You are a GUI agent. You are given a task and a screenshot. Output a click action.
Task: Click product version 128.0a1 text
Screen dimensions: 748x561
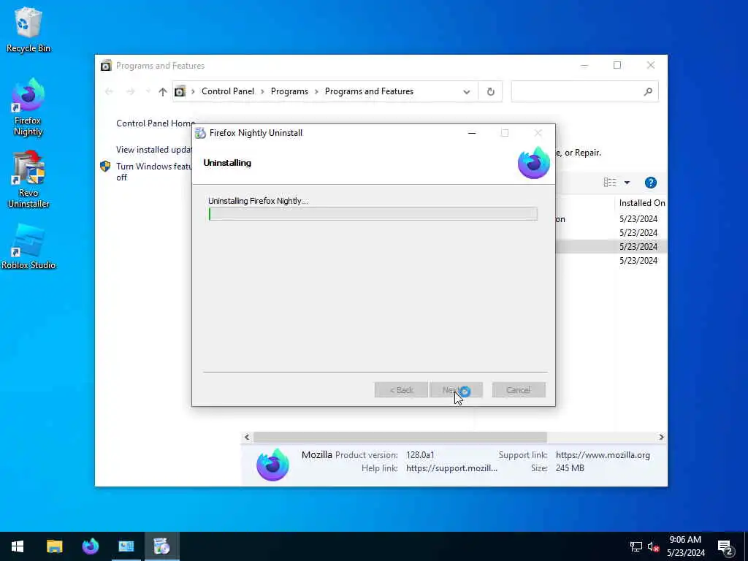420,455
